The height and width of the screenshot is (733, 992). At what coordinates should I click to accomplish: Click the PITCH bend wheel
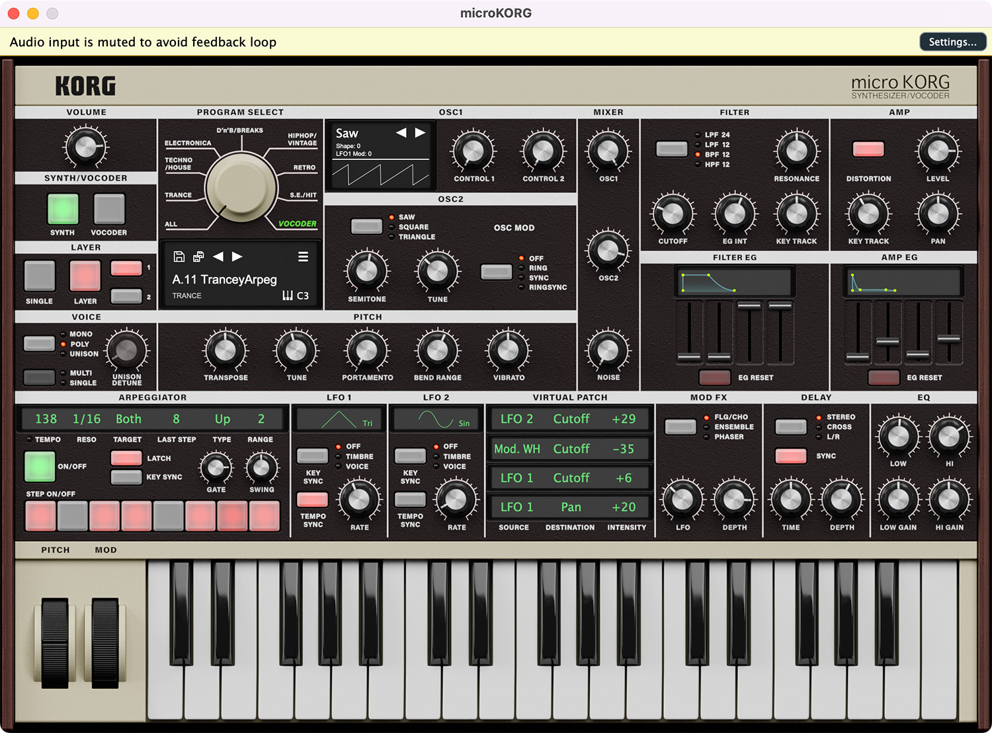pyautogui.click(x=55, y=643)
